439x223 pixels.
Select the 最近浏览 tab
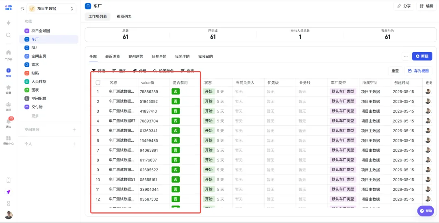(x=113, y=57)
